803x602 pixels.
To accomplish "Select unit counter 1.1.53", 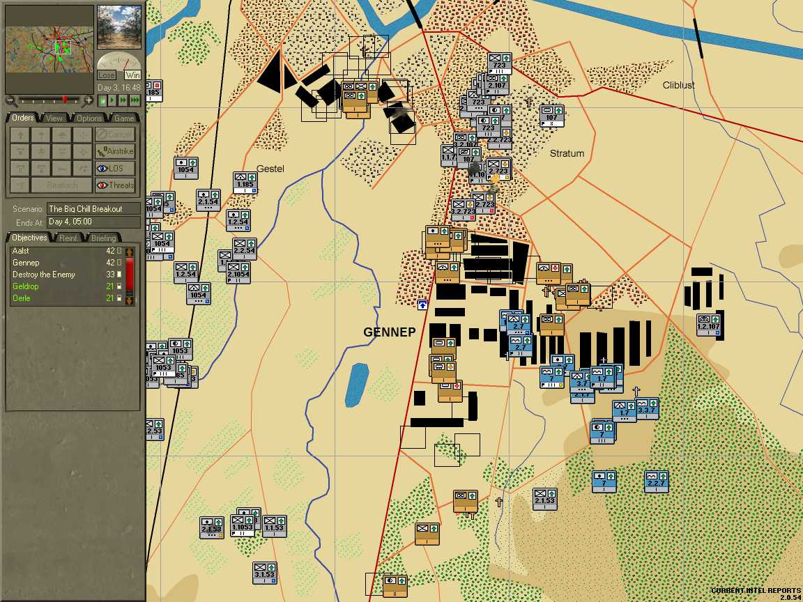I will (x=275, y=526).
